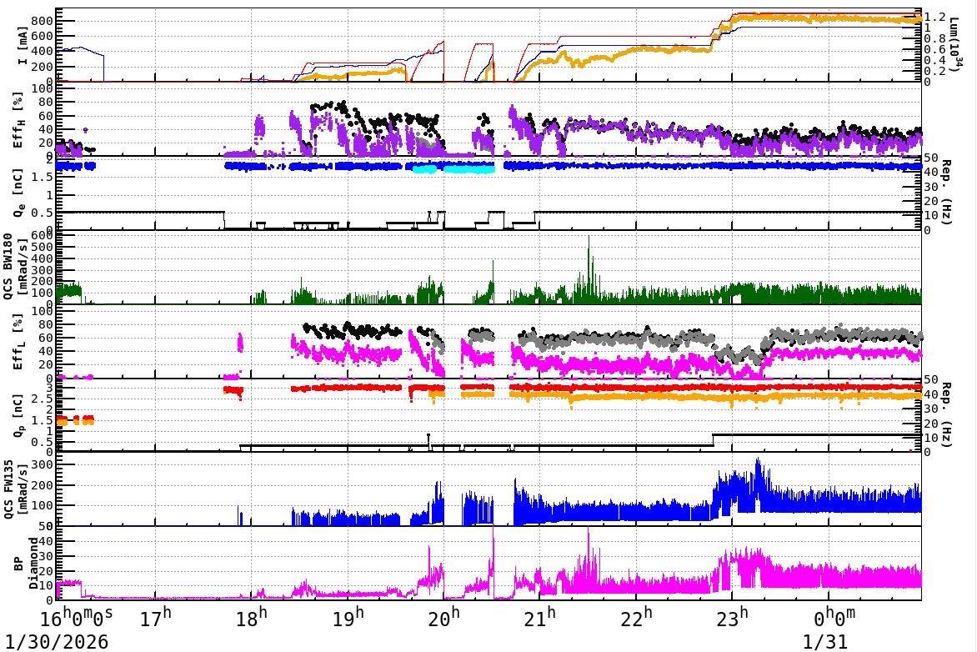Select the "19h" time tick label
Viewport: 977px width, 652px height.
pos(348,618)
